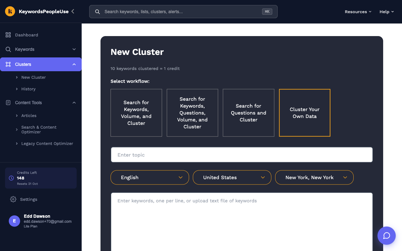Focus the keywords text area

[242, 222]
